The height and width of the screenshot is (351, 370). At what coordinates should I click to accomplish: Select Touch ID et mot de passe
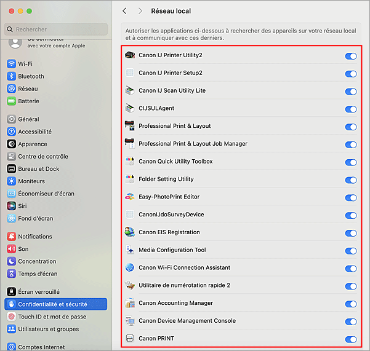click(52, 317)
